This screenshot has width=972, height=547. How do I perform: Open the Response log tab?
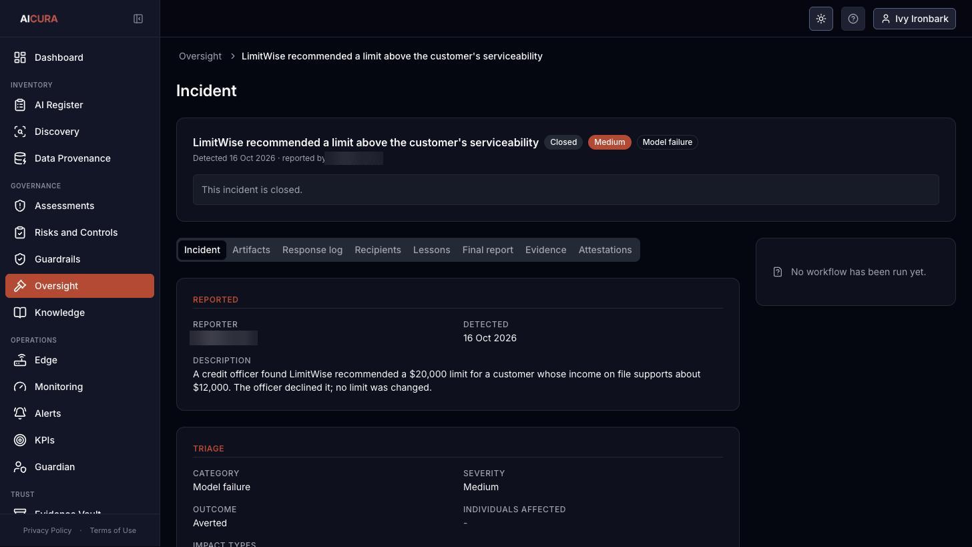pos(312,250)
